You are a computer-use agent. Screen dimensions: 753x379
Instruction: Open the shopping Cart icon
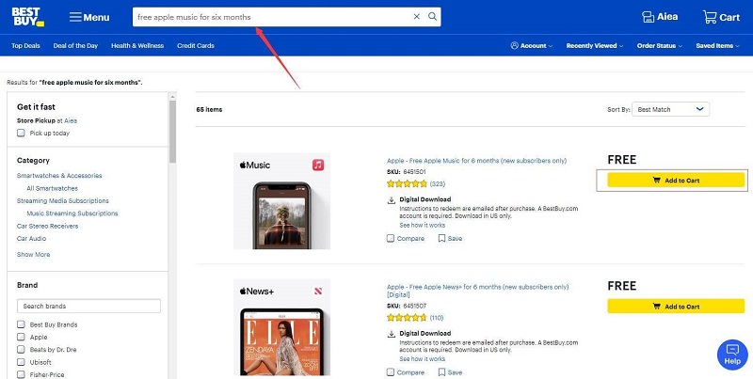(709, 17)
